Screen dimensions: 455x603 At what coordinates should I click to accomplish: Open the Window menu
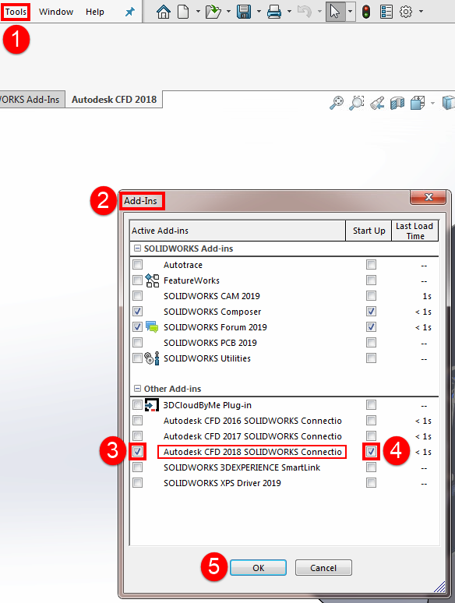56,12
